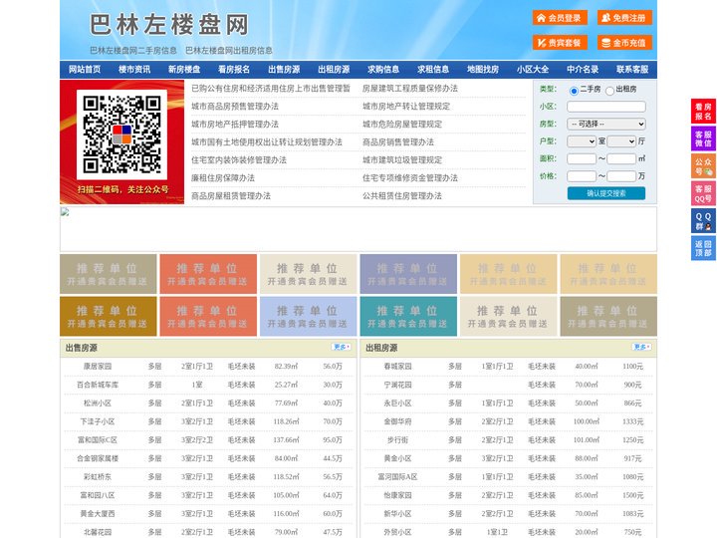717x538 pixels.
Task: Select the 二手房 radio button
Action: tap(574, 91)
